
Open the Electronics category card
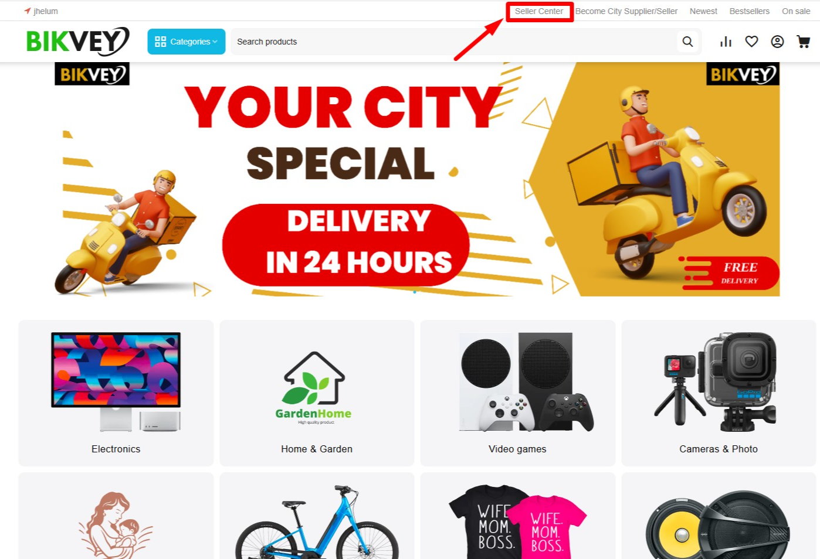pos(116,393)
